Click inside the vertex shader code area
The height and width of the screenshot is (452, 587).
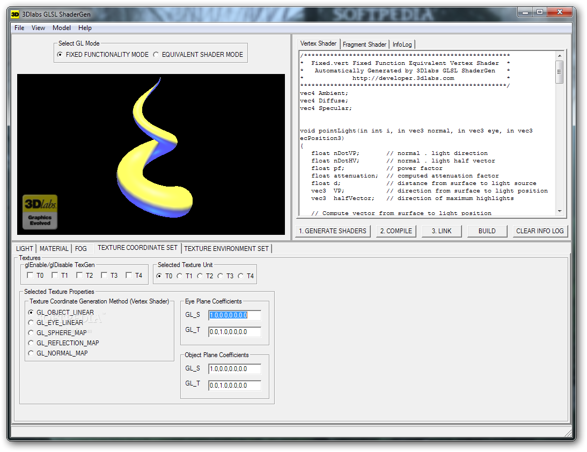coord(427,134)
